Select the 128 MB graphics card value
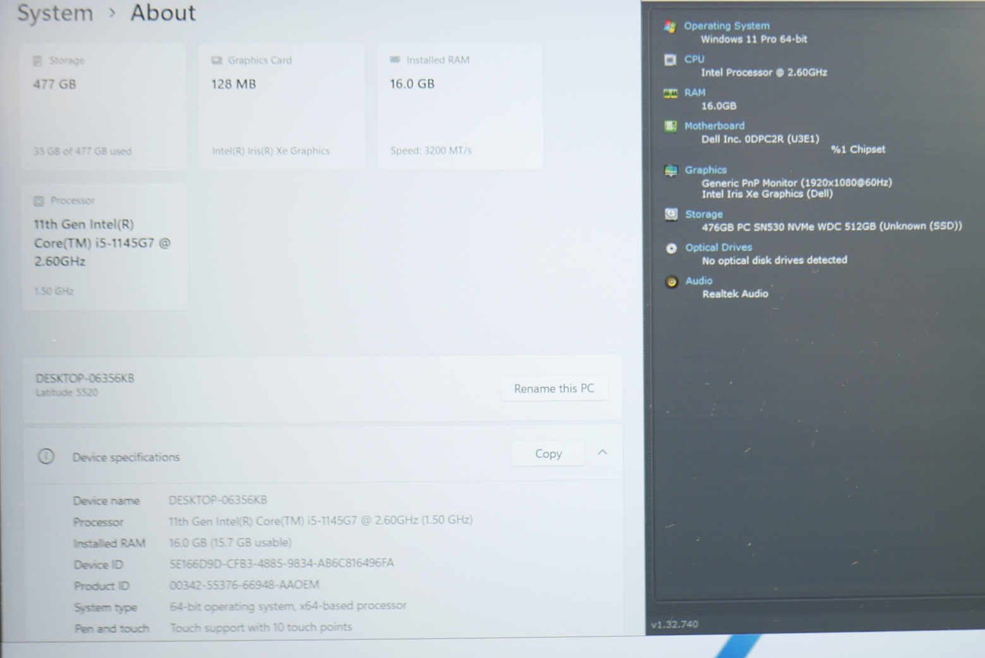This screenshot has height=658, width=985. [x=234, y=84]
